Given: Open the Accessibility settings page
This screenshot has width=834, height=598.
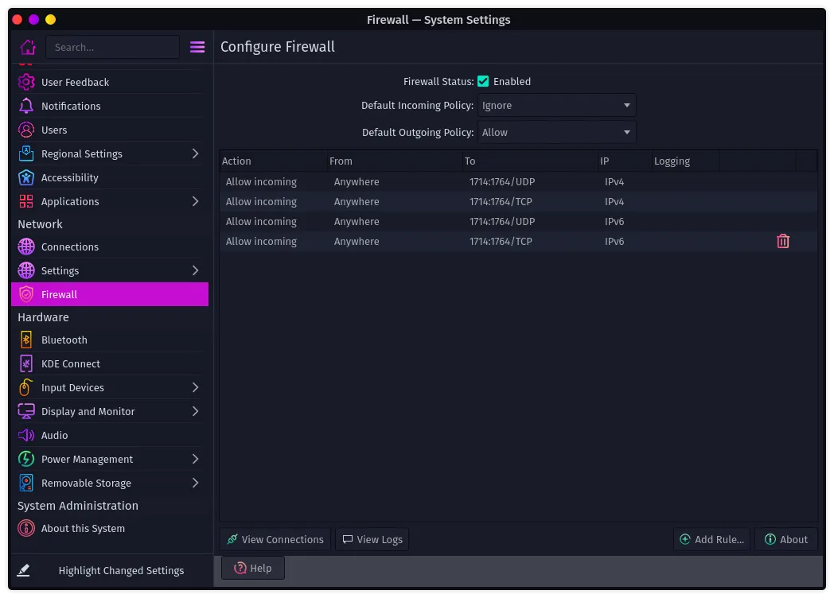Looking at the screenshot, I should 110,177.
